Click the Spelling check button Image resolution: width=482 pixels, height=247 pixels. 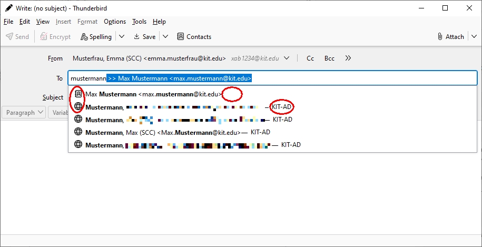pyautogui.click(x=96, y=36)
